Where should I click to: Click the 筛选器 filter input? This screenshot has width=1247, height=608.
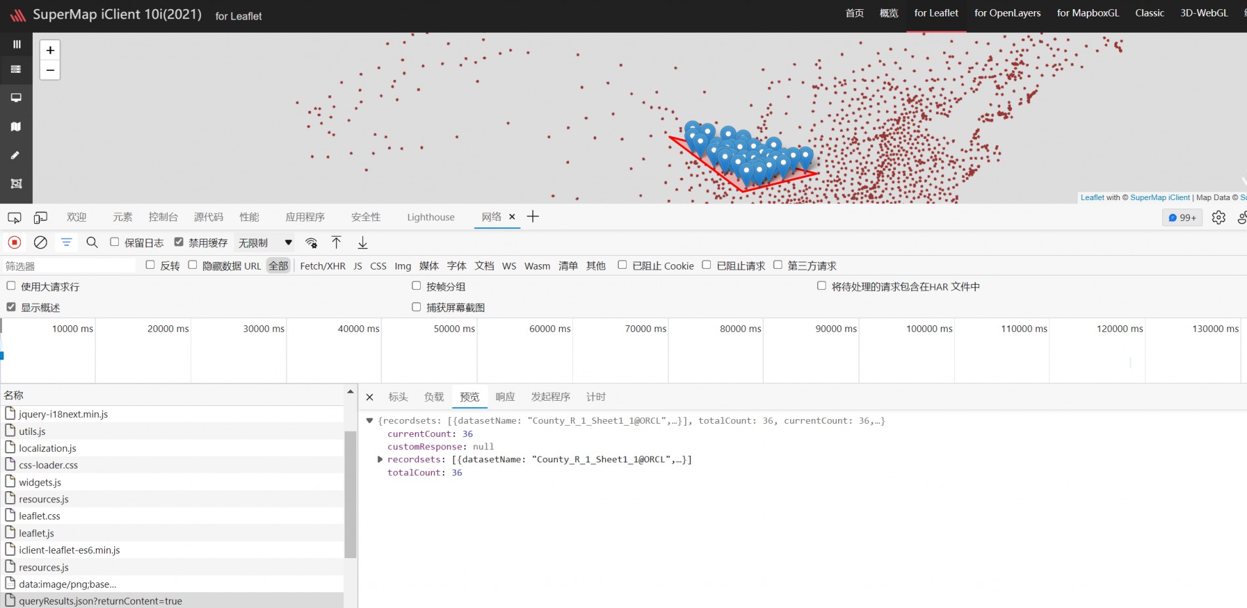tap(69, 266)
